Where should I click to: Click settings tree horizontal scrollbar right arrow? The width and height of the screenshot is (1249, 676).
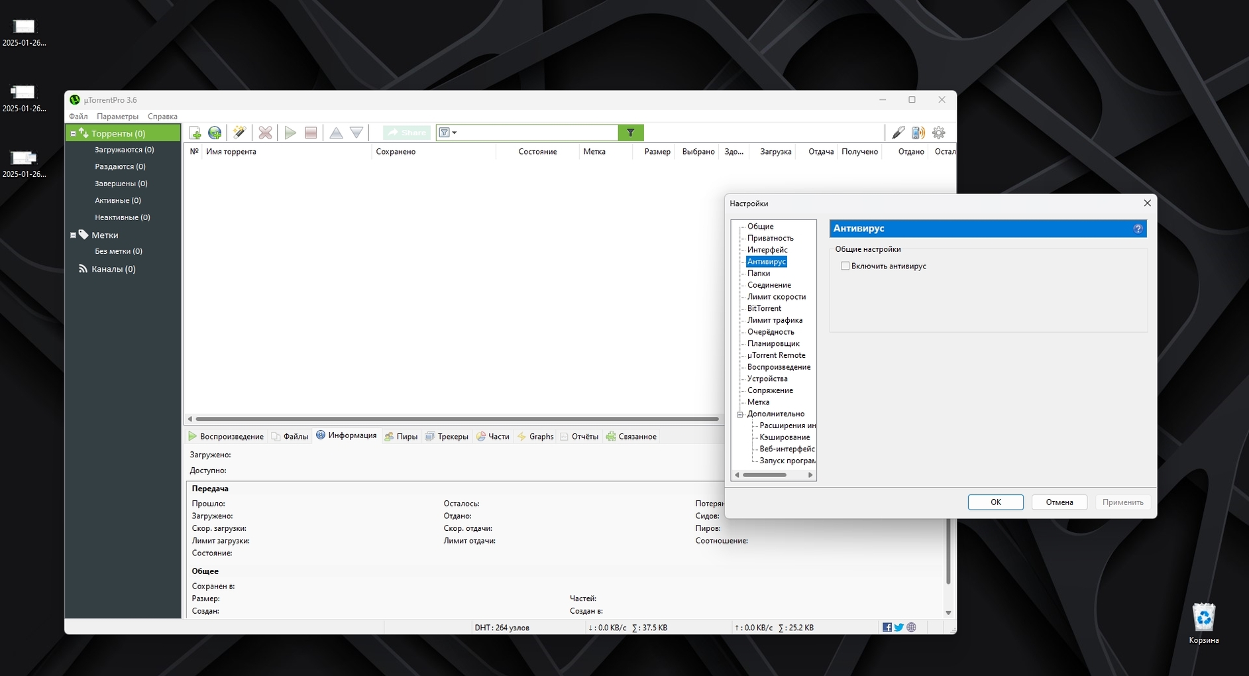point(810,475)
